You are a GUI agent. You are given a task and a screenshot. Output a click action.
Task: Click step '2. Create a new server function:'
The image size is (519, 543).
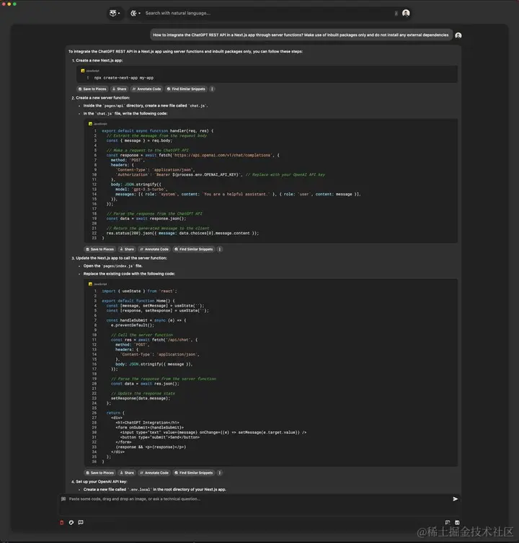click(101, 97)
